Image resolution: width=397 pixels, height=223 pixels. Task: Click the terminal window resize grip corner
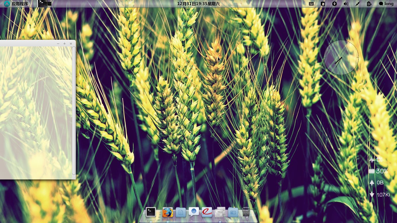pyautogui.click(x=74, y=178)
